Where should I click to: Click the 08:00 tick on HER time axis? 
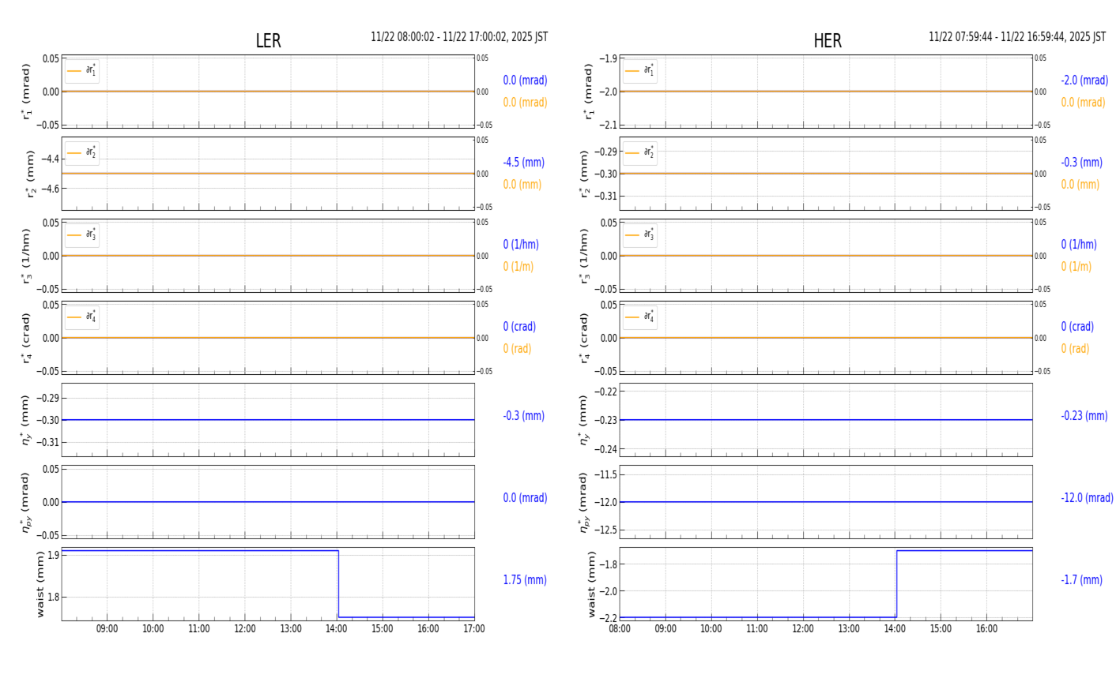click(x=620, y=629)
